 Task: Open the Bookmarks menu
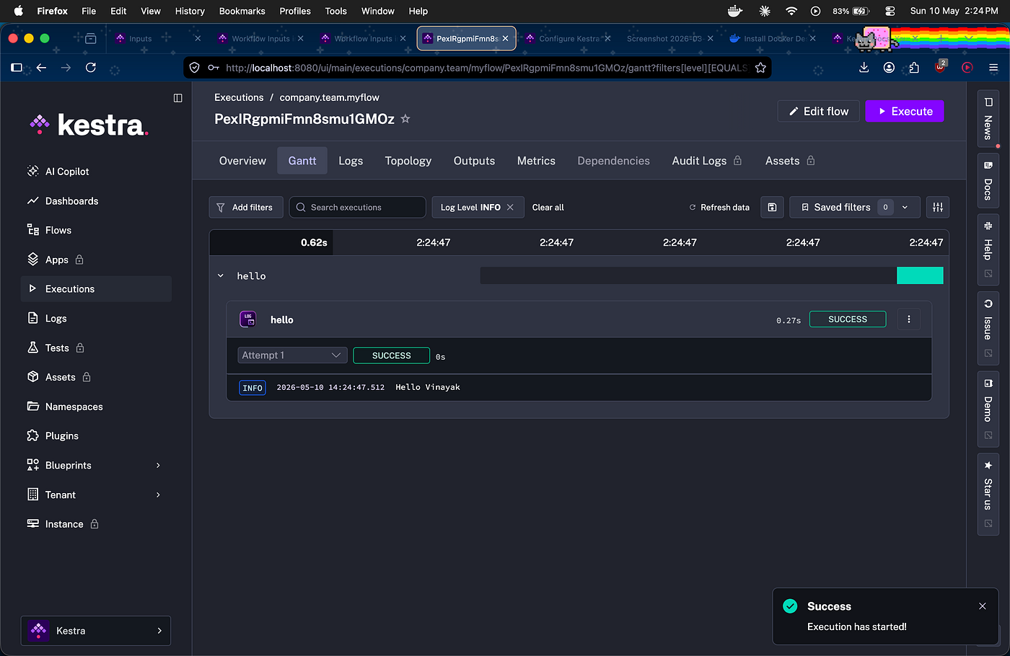click(x=242, y=11)
